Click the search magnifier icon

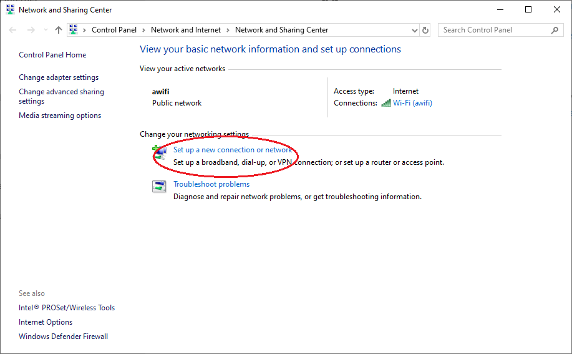555,30
